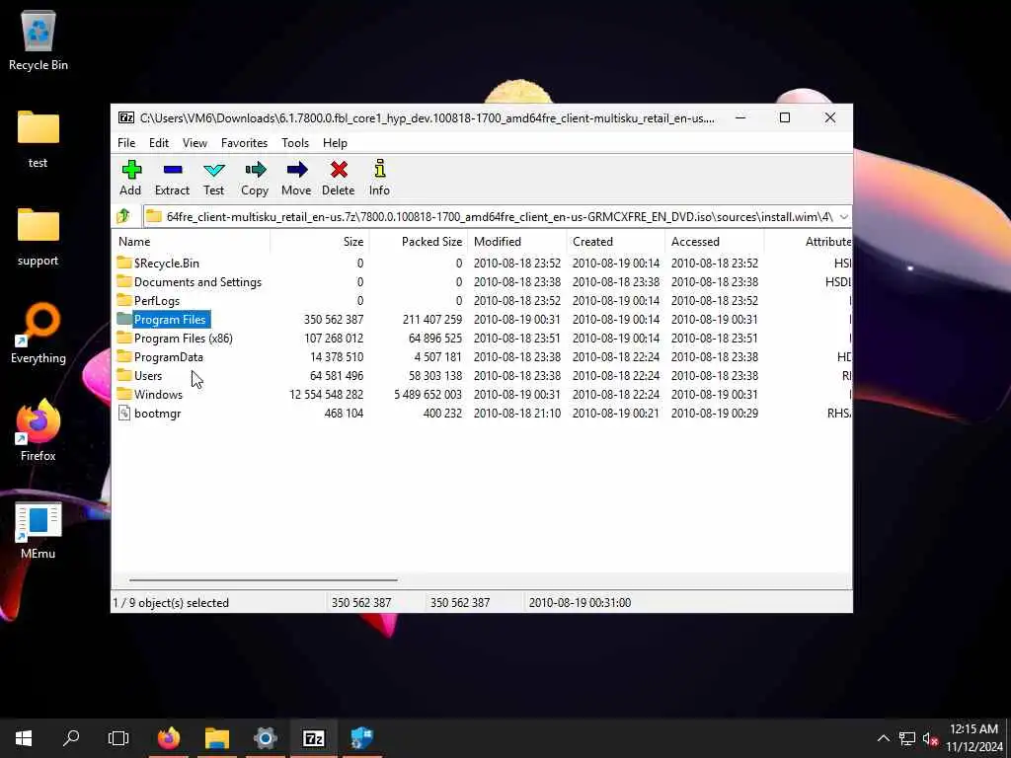Select the bootmgr file icon
The width and height of the screenshot is (1011, 758).
pyautogui.click(x=124, y=414)
